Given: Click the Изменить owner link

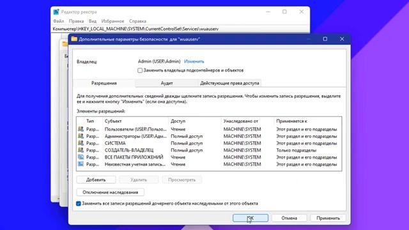Looking at the screenshot, I should pos(194,61).
